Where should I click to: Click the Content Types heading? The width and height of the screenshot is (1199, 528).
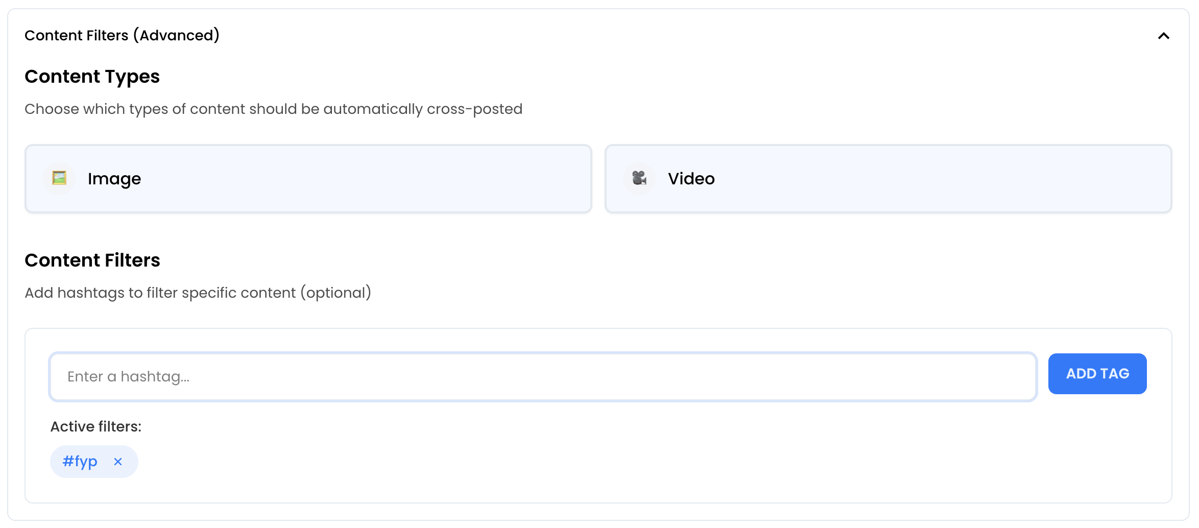pyautogui.click(x=92, y=77)
